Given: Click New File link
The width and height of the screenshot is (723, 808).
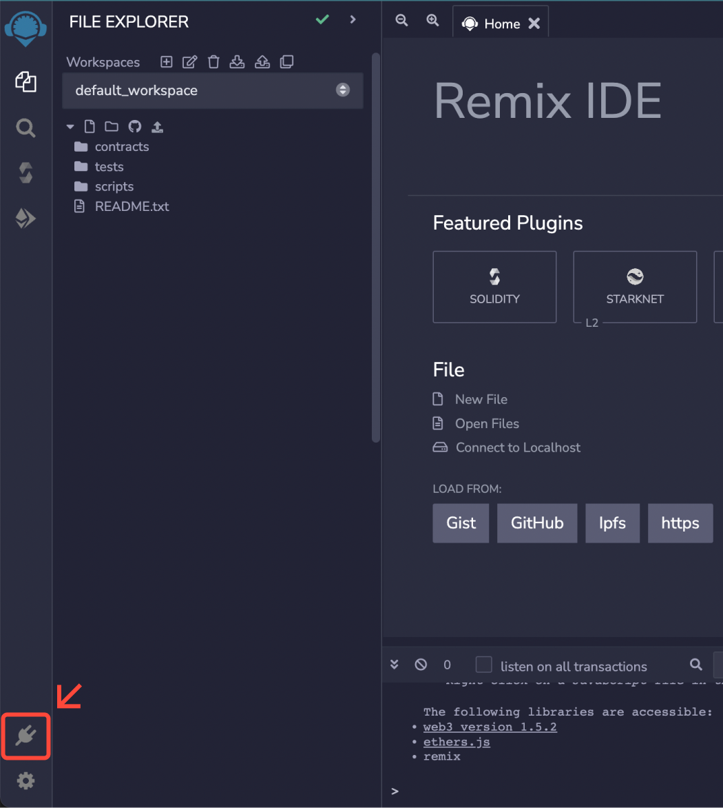Looking at the screenshot, I should pyautogui.click(x=481, y=399).
